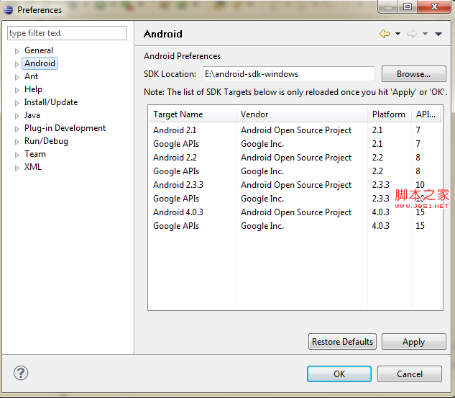Expand the Plug-in Development node arrow
Screen dimensions: 455x398
click(x=17, y=129)
